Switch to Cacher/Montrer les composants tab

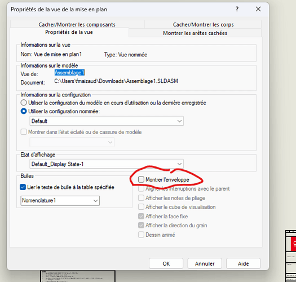click(77, 24)
